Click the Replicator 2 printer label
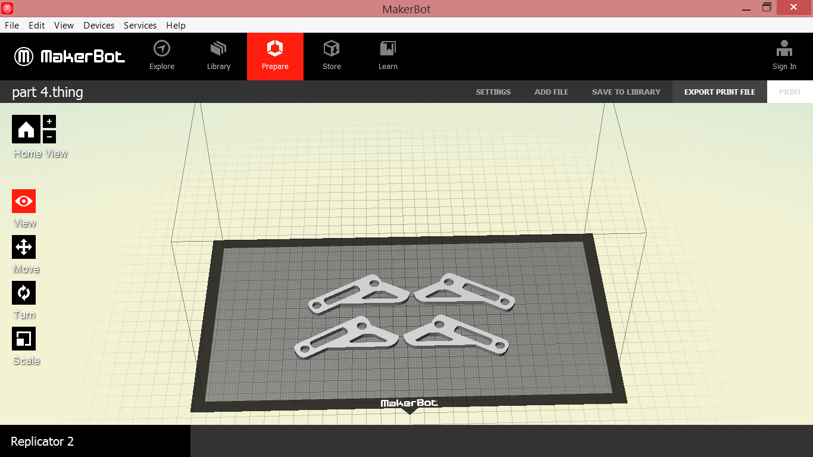Screen dimensions: 813x457 coord(42,442)
